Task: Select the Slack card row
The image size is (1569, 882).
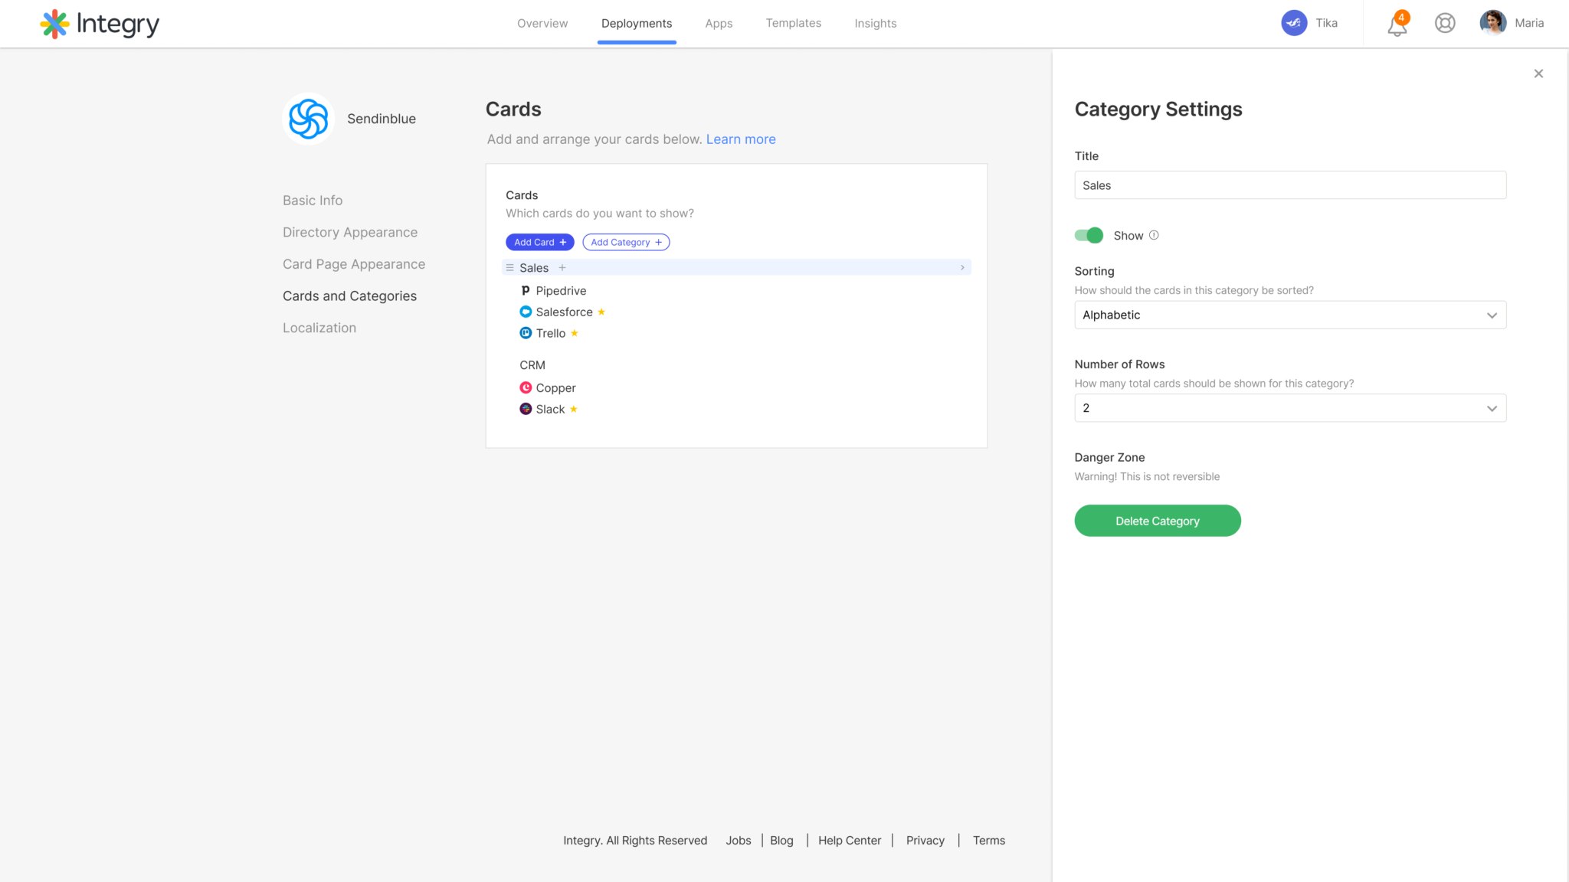Action: pyautogui.click(x=549, y=409)
